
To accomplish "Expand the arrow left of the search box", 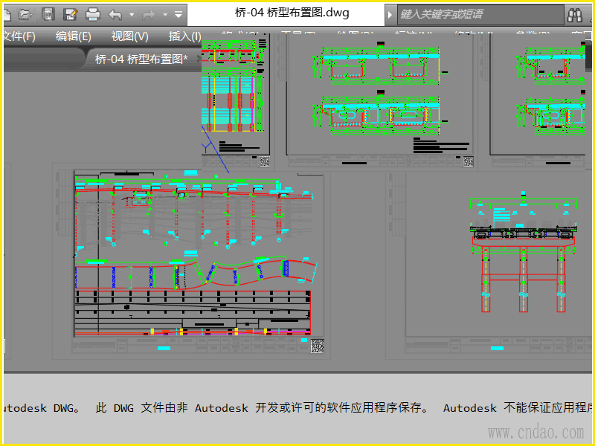I will pos(390,15).
